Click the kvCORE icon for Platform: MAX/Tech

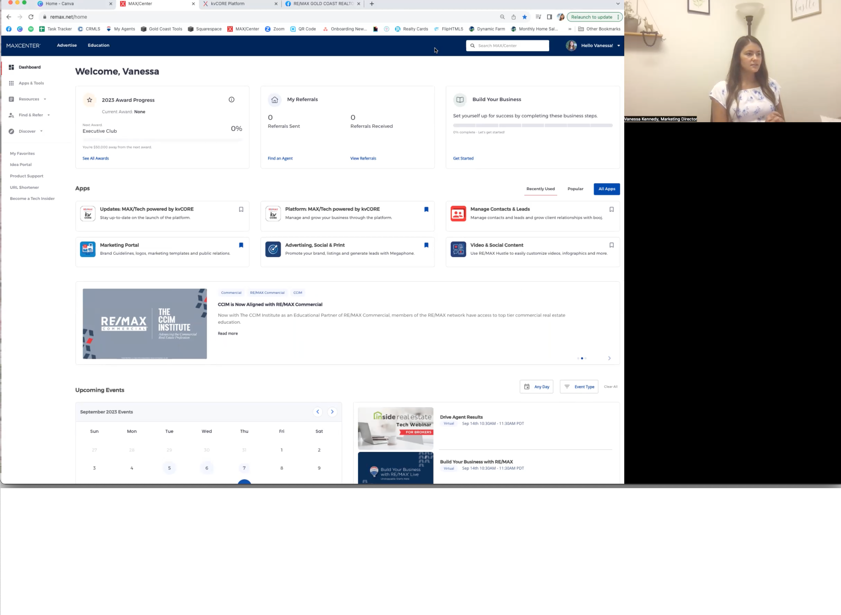273,213
